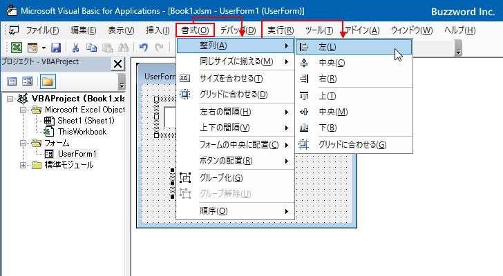Choose 上(T) align option
The width and height of the screenshot is (503, 276).
[354, 96]
